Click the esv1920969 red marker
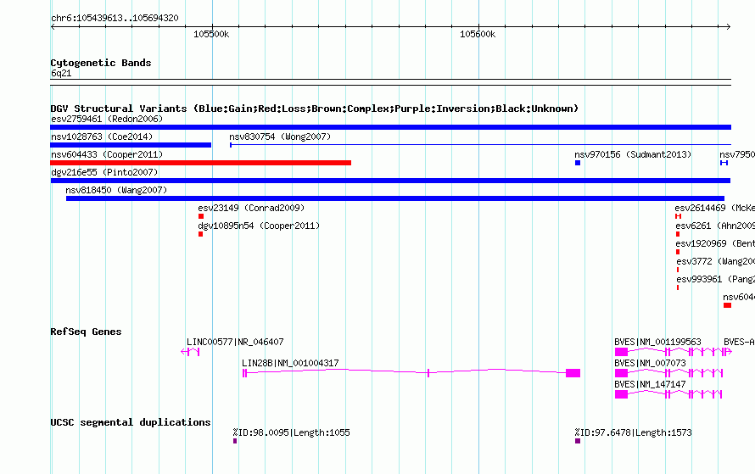 [678, 252]
